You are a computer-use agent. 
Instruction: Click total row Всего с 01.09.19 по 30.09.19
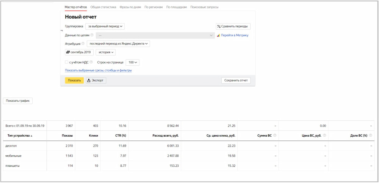[25, 126]
